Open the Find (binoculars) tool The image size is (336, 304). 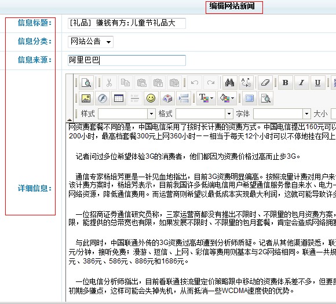click(229, 82)
